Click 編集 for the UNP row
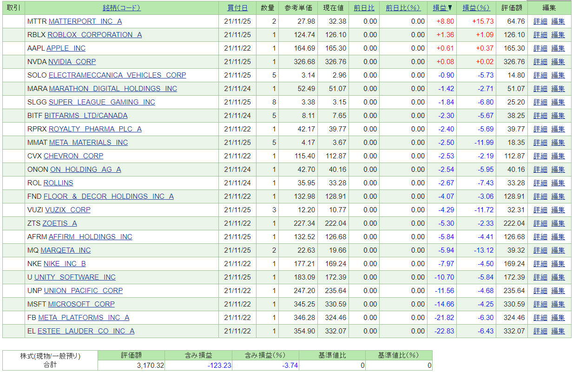 coord(558,291)
